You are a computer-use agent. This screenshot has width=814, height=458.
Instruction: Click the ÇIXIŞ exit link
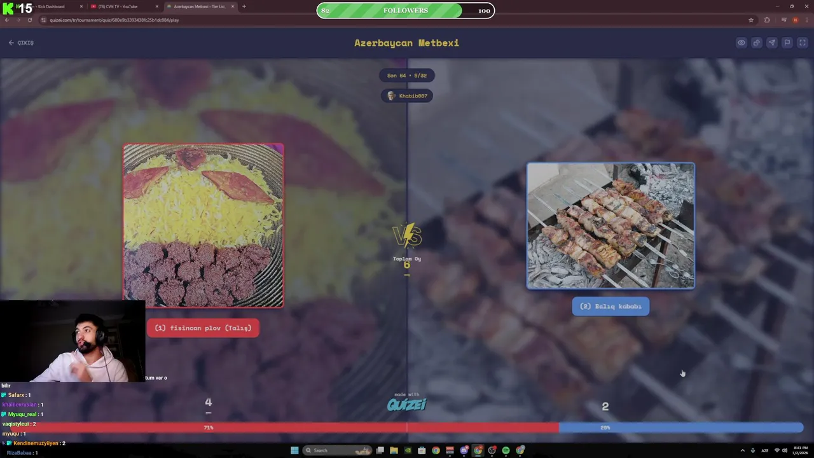click(25, 43)
